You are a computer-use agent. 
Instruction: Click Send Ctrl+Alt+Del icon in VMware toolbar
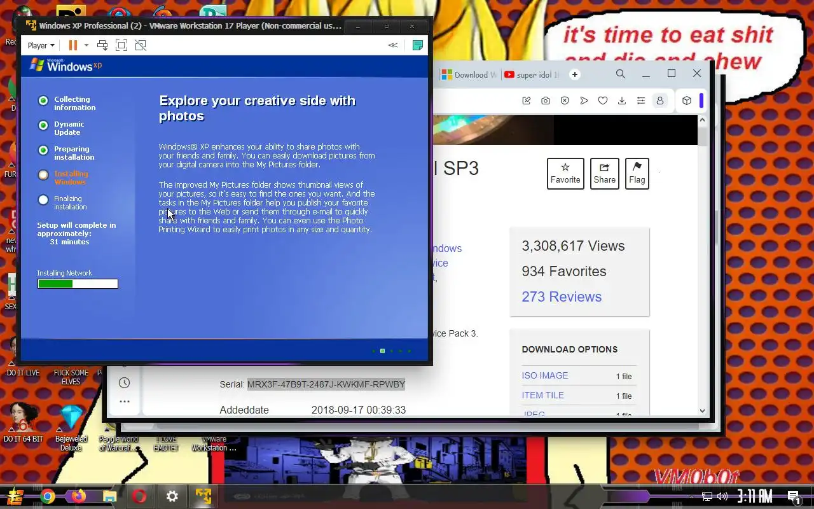pos(102,45)
